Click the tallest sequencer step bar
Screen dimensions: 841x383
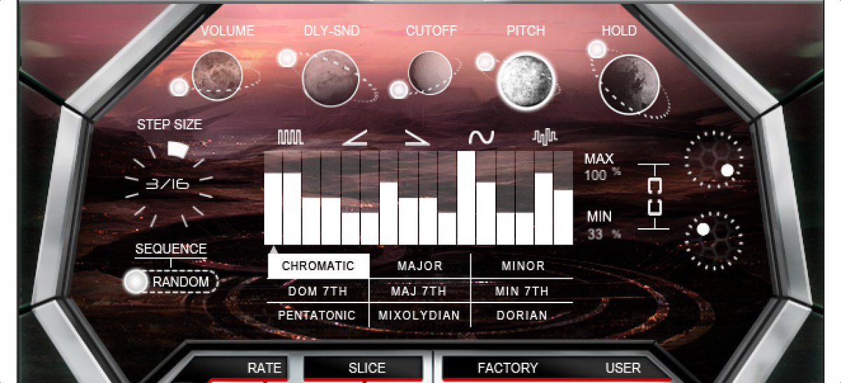click(x=467, y=197)
